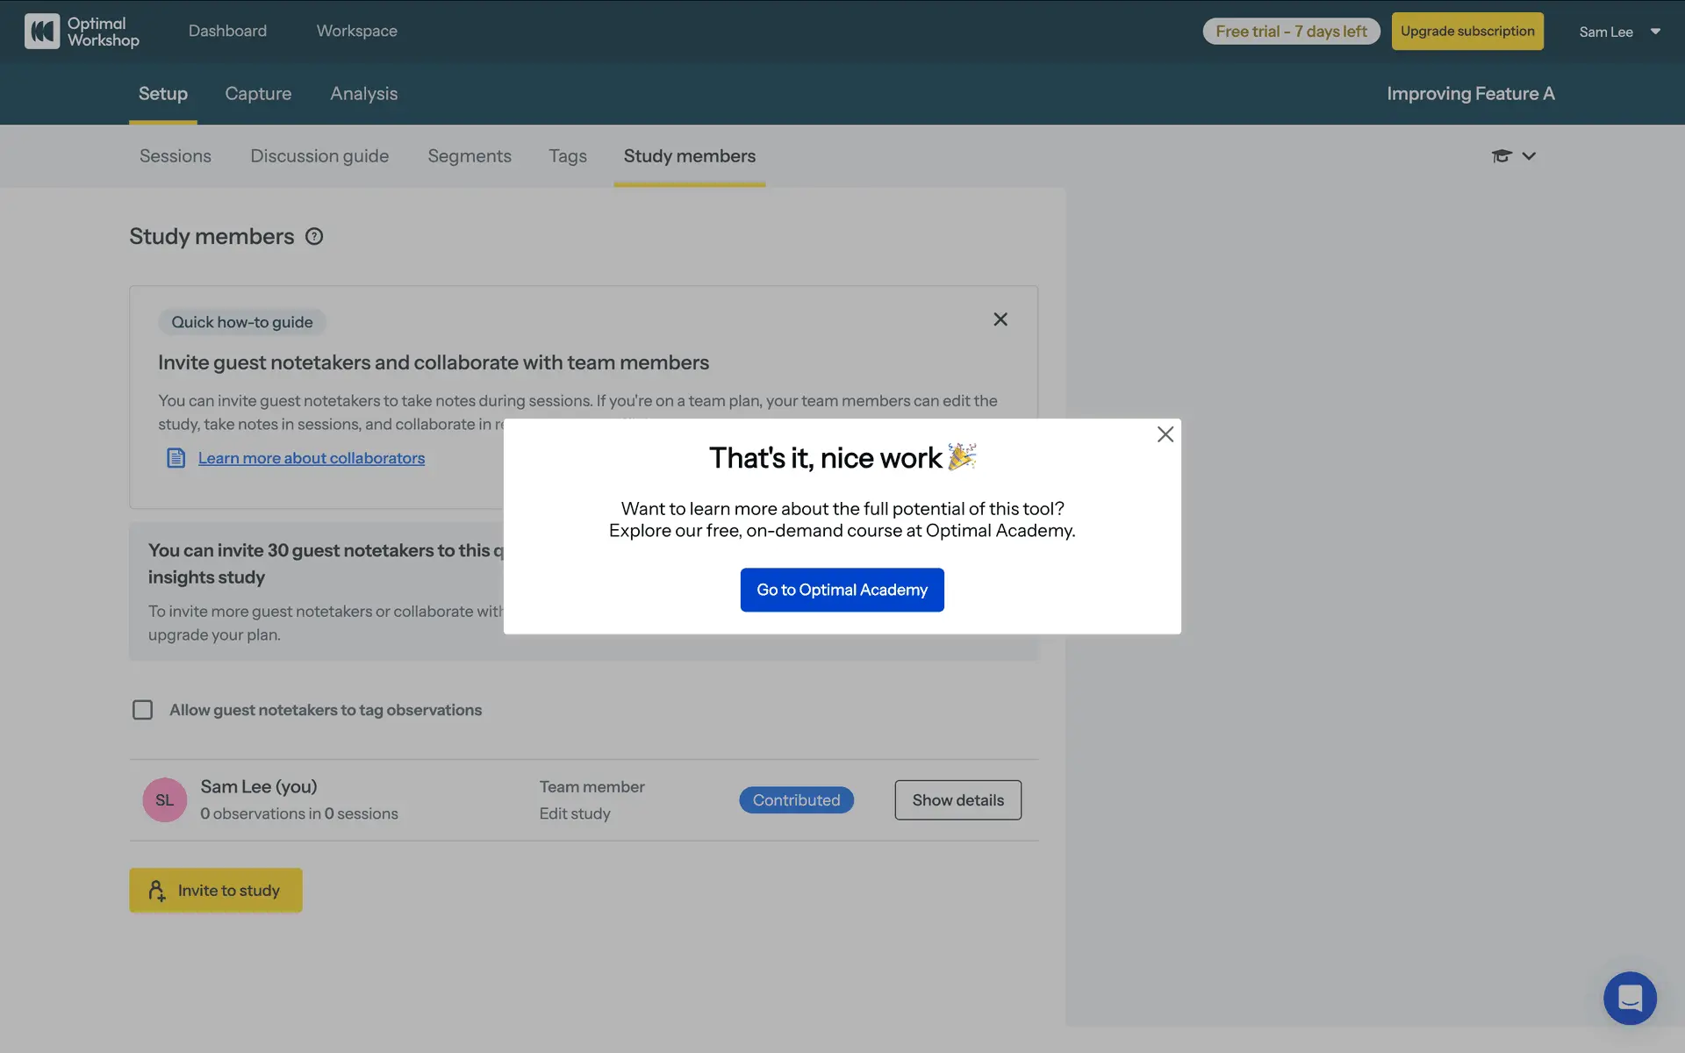
Task: Click the Upgrade subscription button
Action: (x=1466, y=32)
